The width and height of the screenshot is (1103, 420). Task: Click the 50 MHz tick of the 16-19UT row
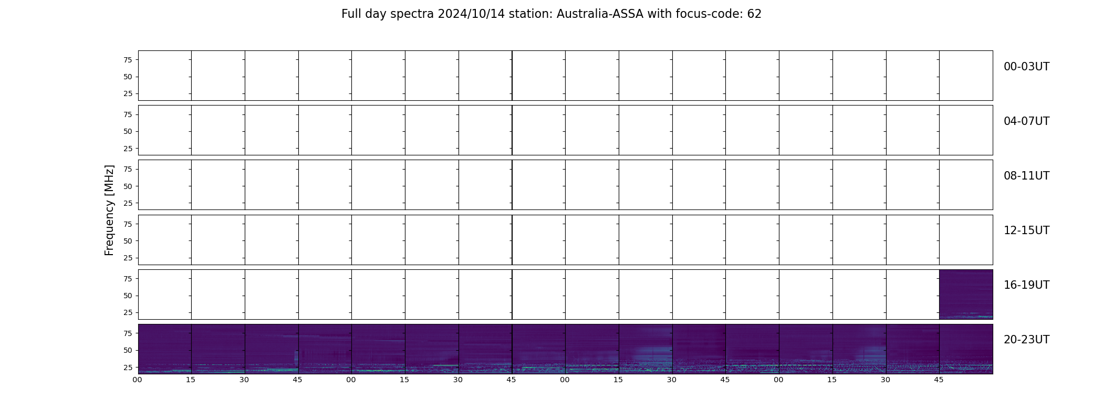(x=128, y=296)
